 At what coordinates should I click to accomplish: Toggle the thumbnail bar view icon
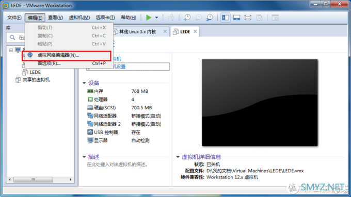pyautogui.click(x=236, y=18)
